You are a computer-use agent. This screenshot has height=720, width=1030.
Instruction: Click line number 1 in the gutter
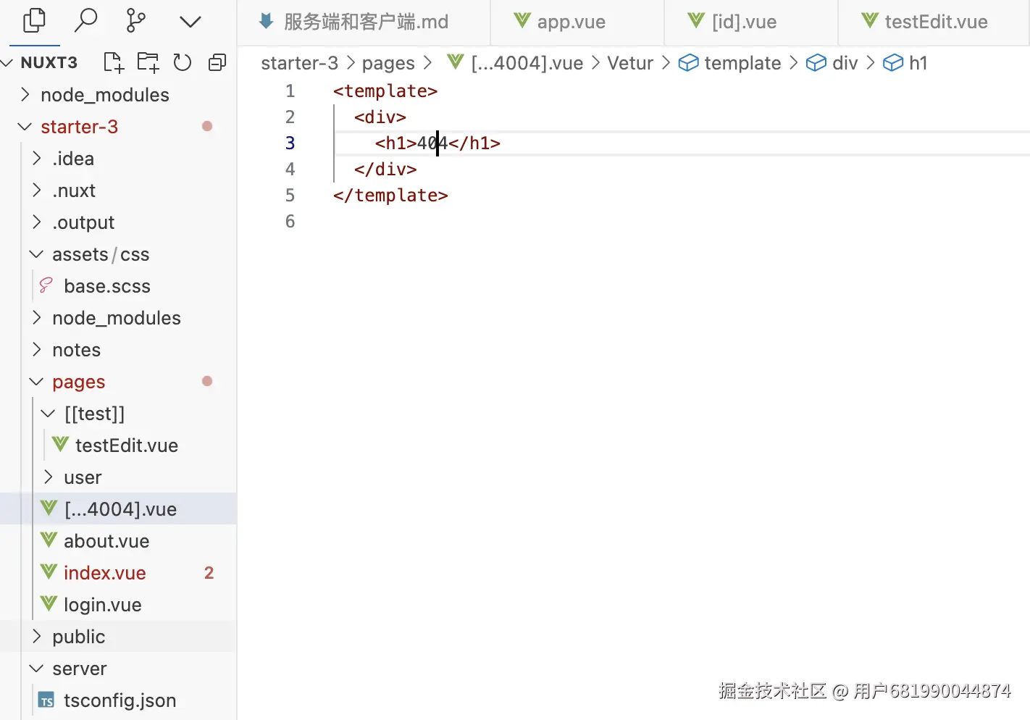290,91
